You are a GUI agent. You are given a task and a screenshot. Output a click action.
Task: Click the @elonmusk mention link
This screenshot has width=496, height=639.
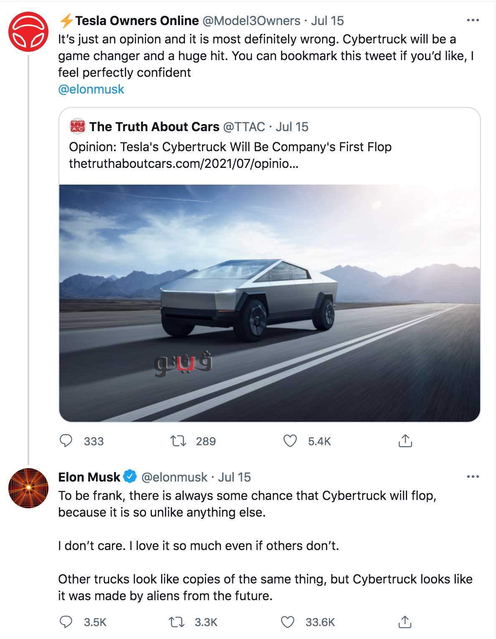click(91, 89)
